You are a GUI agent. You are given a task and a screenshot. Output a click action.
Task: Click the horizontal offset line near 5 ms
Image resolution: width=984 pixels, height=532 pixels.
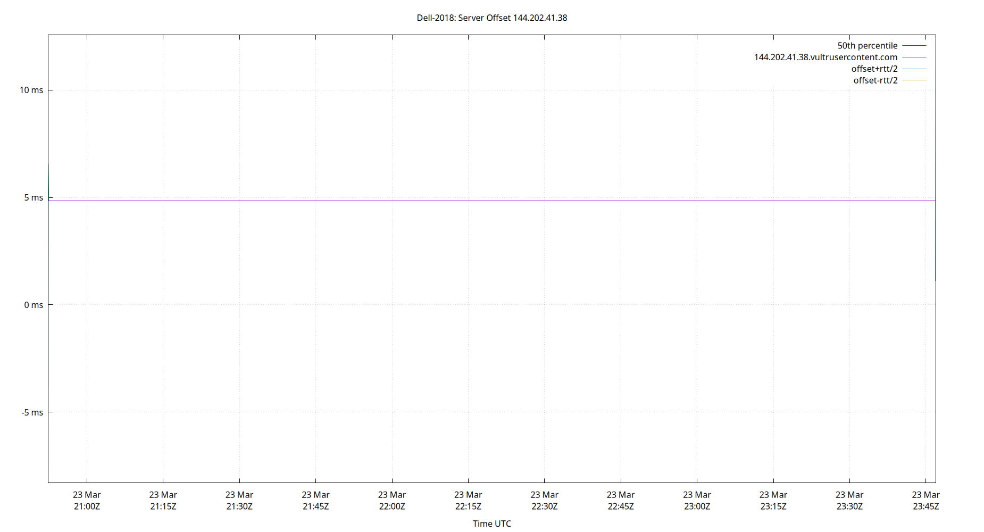click(479, 201)
